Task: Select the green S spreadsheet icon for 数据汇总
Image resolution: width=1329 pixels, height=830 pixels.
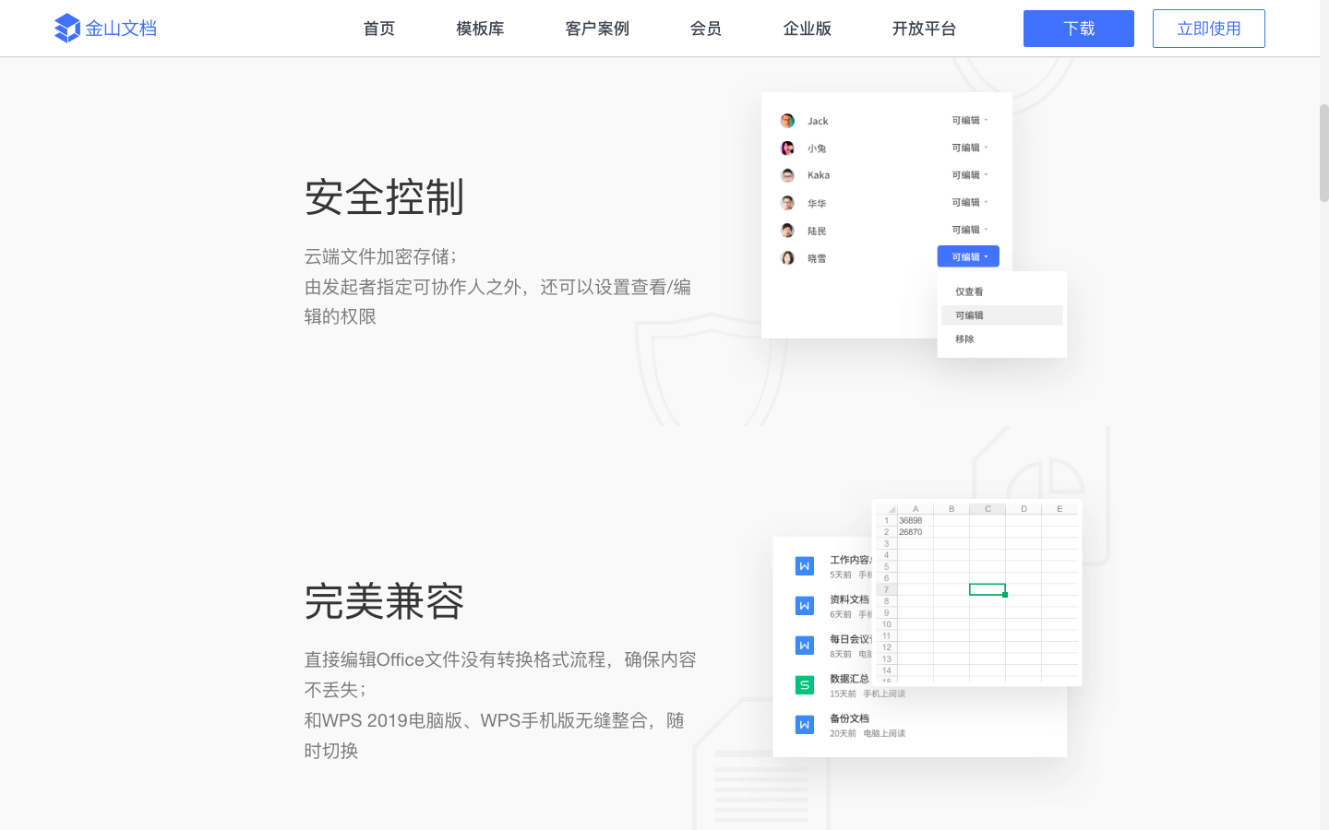Action: 804,685
